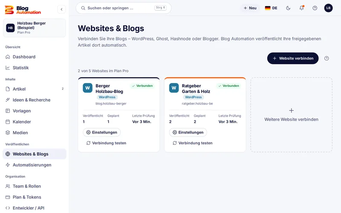The width and height of the screenshot is (341, 213).
Task: Open Dashboard in the sidebar
Action: 35,57
